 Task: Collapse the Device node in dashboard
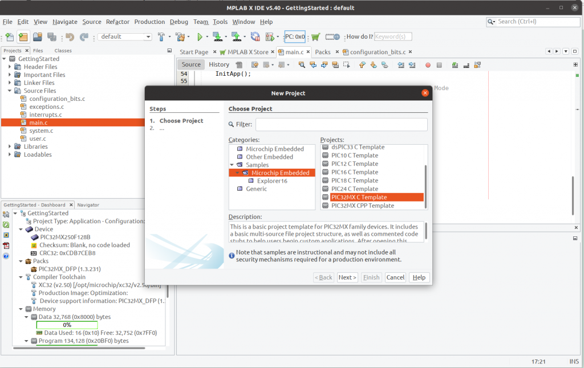point(21,229)
